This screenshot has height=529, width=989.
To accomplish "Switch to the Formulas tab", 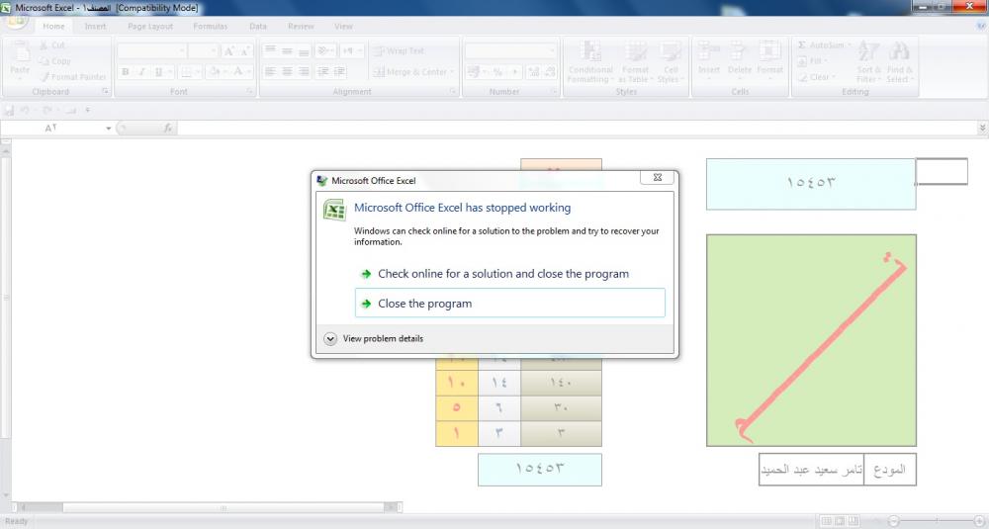I will pos(210,26).
